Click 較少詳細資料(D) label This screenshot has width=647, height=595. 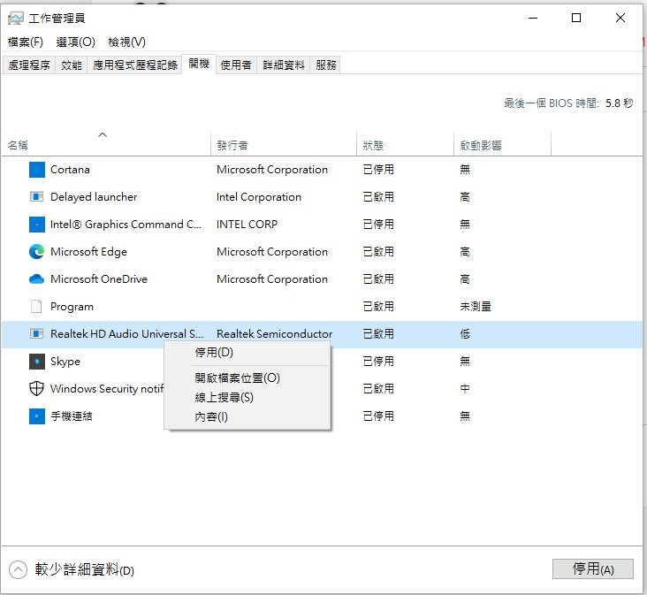click(85, 570)
